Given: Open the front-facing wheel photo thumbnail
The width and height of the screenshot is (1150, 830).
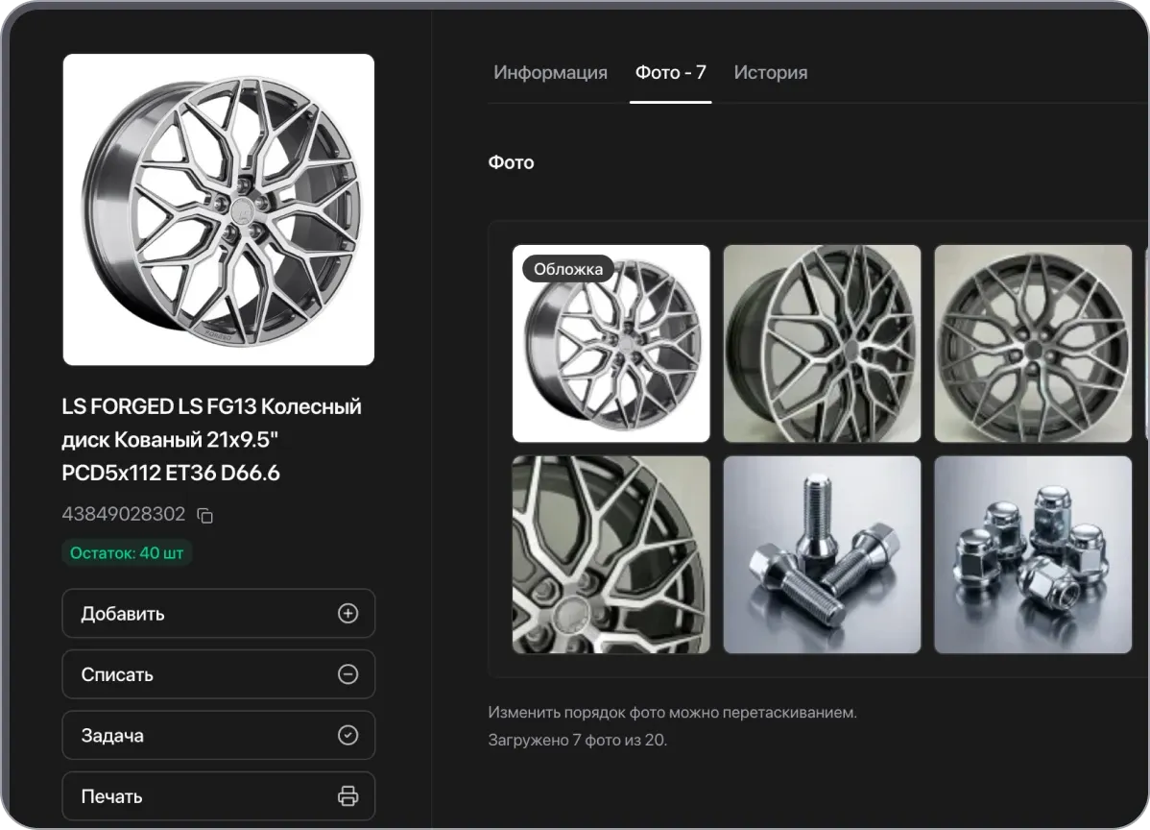Looking at the screenshot, I should [x=1033, y=344].
